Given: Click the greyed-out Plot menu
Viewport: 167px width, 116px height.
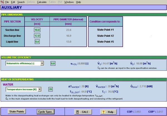Looking at the screenshot, I should tap(60, 2).
